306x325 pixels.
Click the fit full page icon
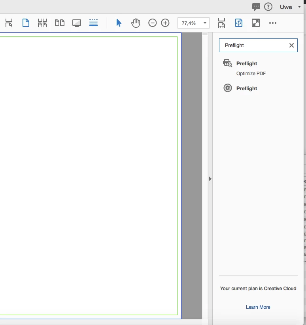239,23
